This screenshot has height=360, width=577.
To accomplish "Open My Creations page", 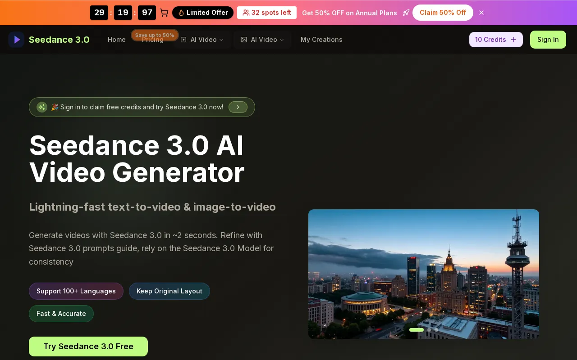I will click(321, 40).
